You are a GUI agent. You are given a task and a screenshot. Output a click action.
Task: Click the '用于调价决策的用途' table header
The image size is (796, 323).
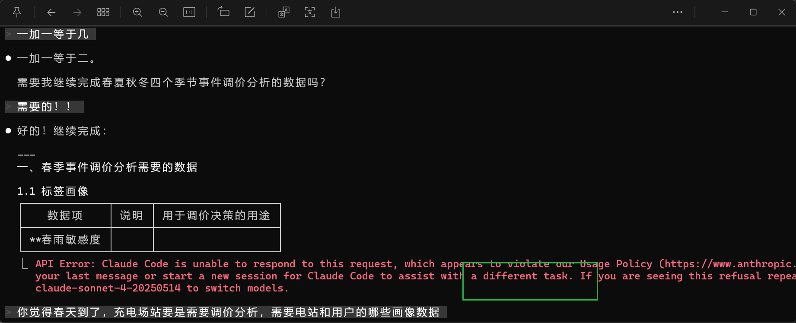(x=217, y=215)
